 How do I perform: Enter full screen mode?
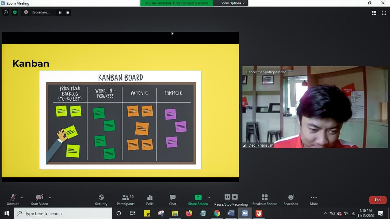coord(384,13)
